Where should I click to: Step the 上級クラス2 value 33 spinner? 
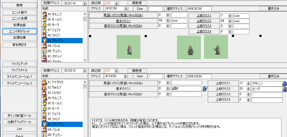click(x=248, y=89)
